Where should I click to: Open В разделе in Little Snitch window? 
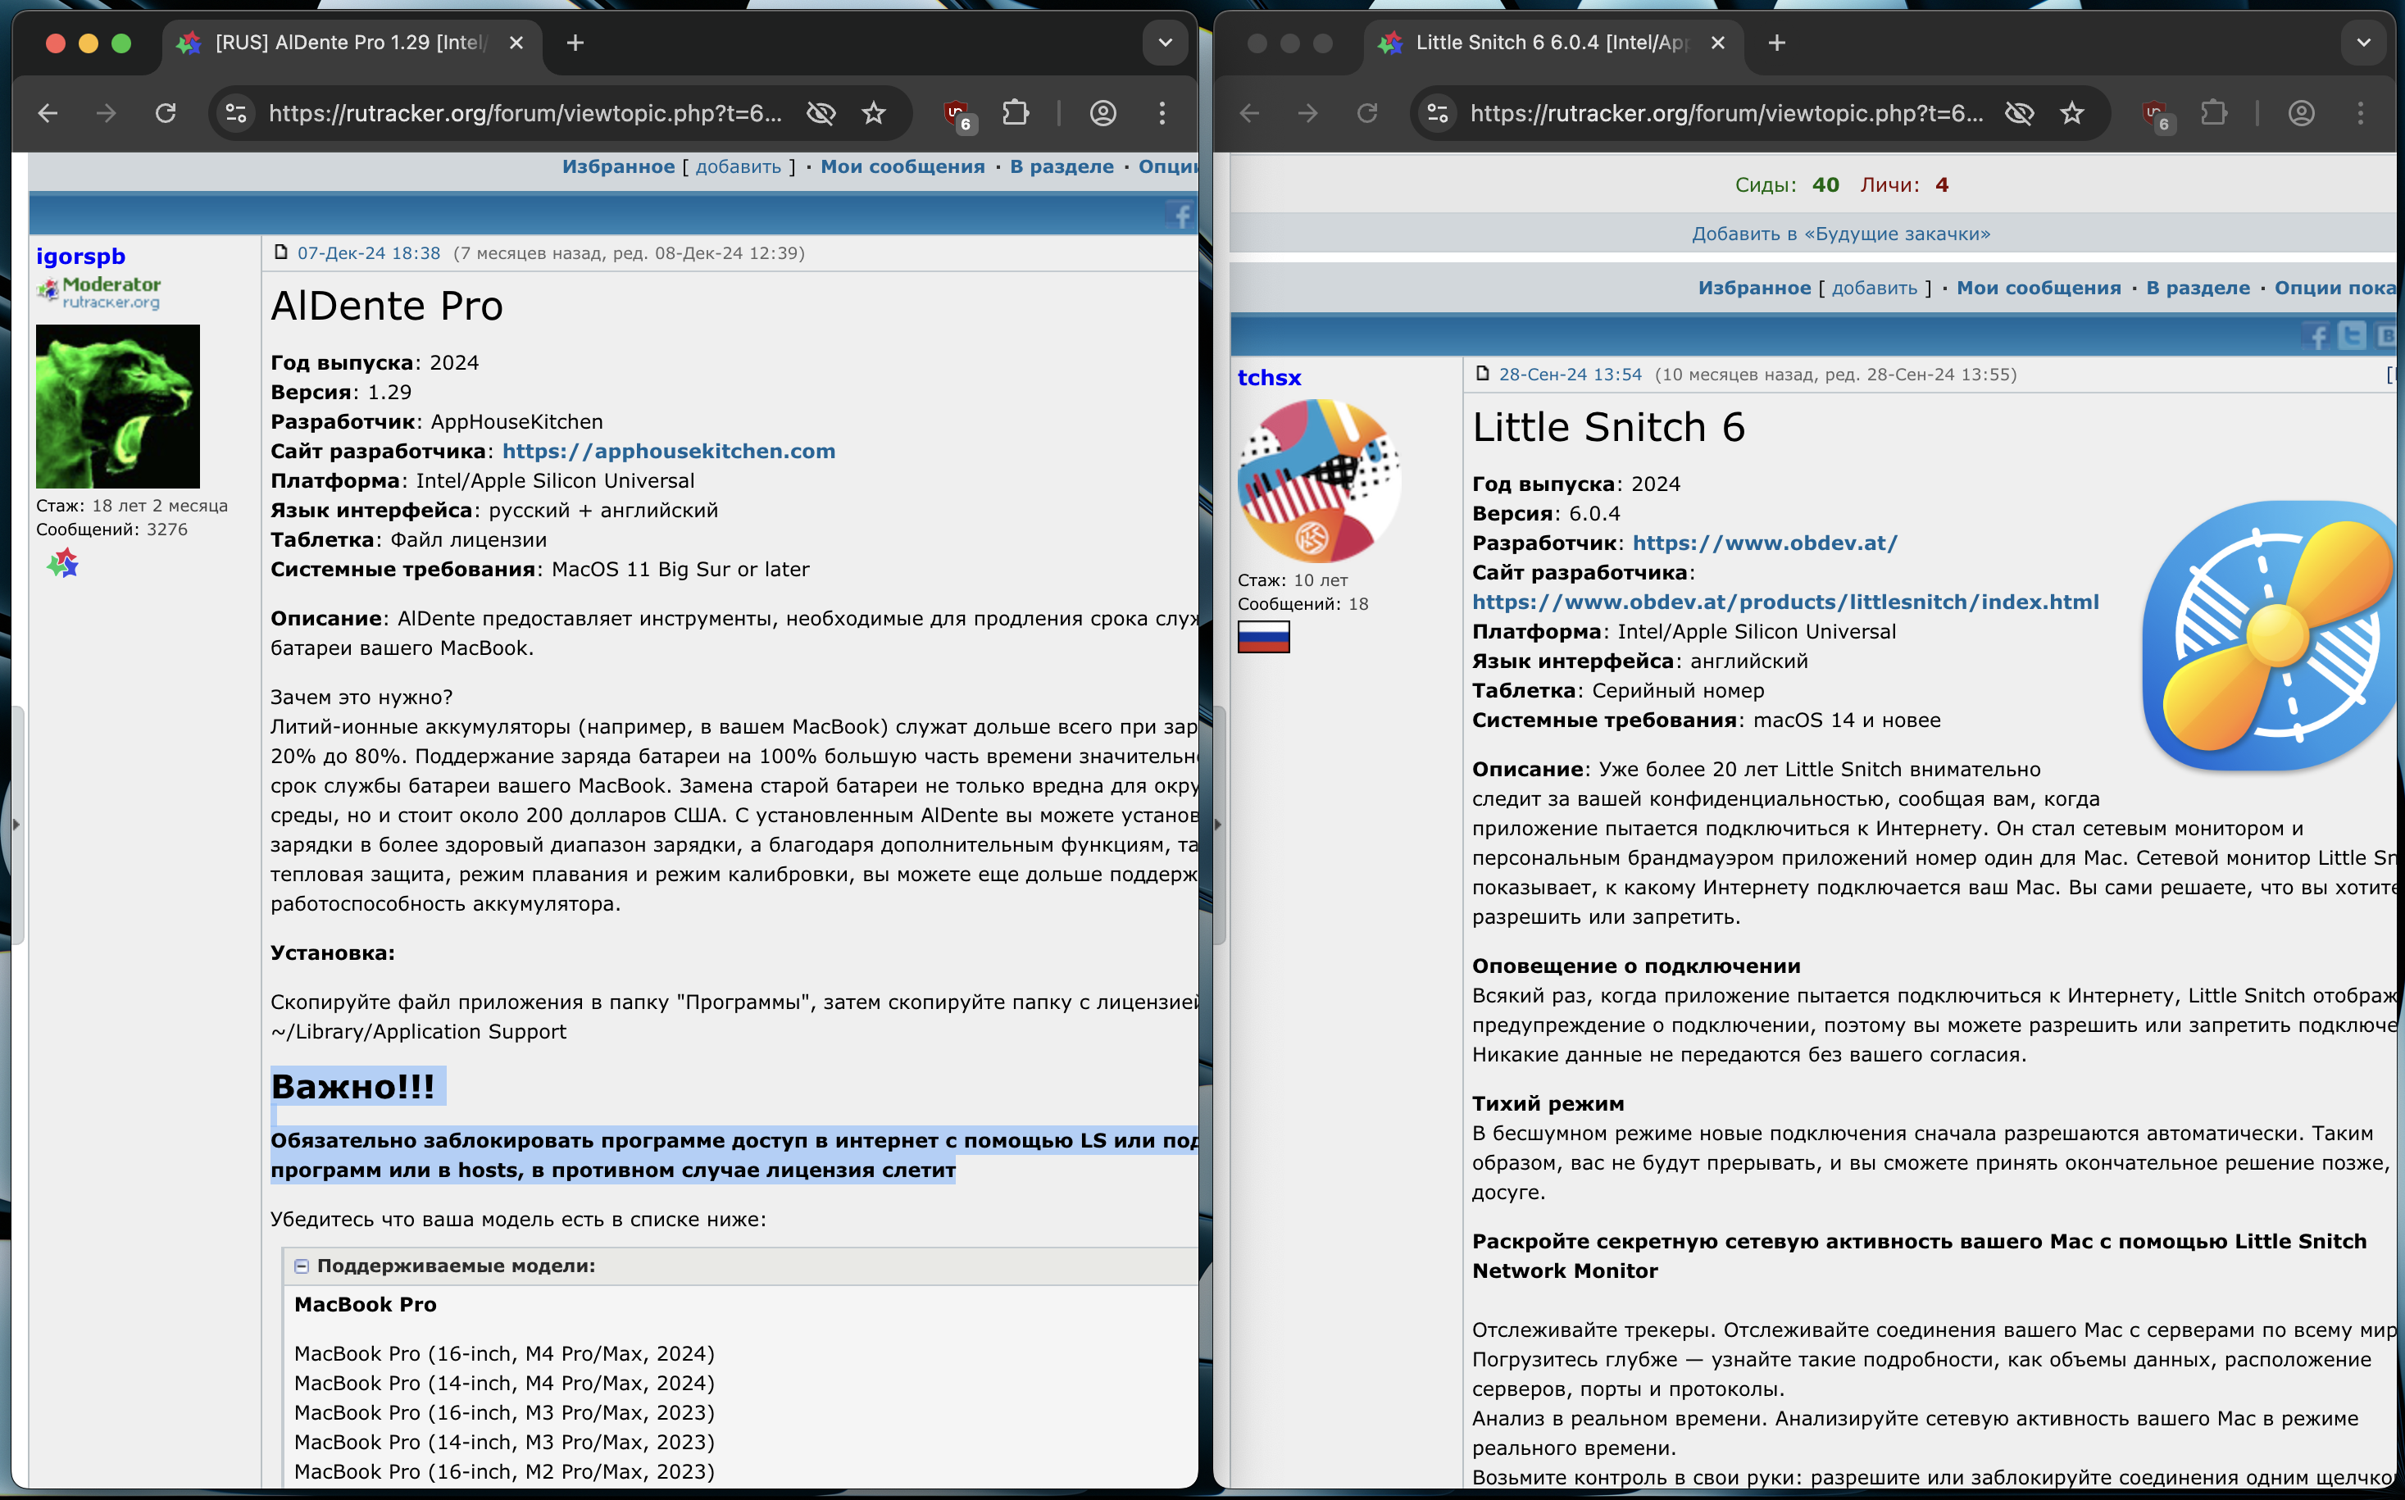[2198, 288]
